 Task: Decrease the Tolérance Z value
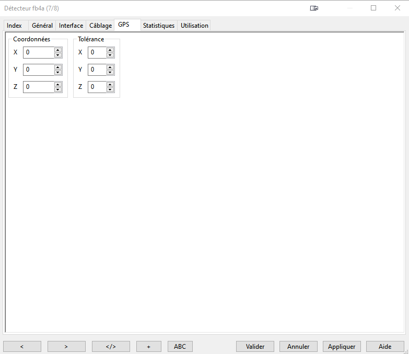point(110,89)
